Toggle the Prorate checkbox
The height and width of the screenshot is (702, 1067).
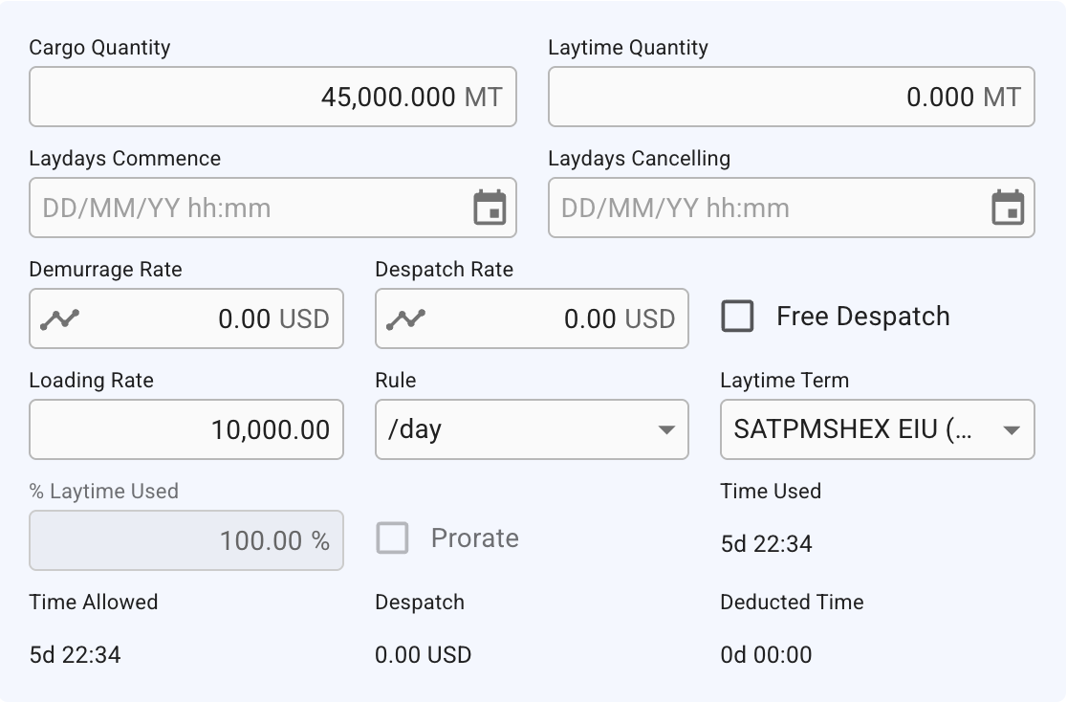coord(392,538)
